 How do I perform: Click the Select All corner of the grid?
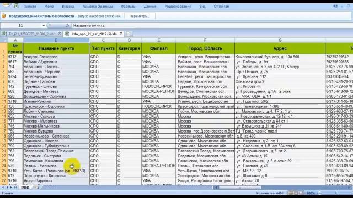click(4, 40)
